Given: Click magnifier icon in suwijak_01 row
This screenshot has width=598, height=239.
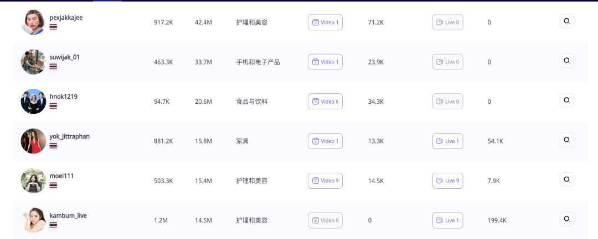Looking at the screenshot, I should pos(567,60).
